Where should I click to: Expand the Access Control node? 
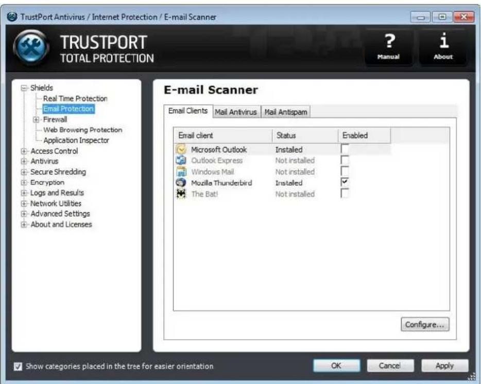pyautogui.click(x=24, y=151)
